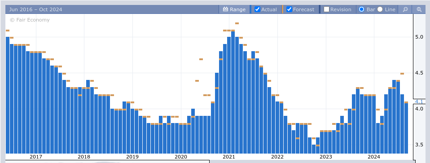
Task: Click the 2023 year label on axis
Action: point(326,157)
